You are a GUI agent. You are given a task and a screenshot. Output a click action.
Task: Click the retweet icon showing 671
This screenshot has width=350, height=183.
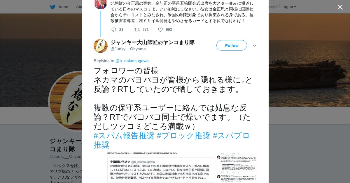click(137, 30)
